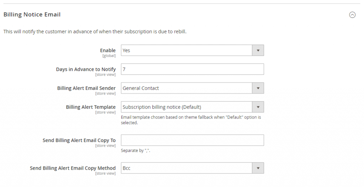The width and height of the screenshot is (364, 187).
Task: Click the Billing Notice Email section heading
Action: 32,15
